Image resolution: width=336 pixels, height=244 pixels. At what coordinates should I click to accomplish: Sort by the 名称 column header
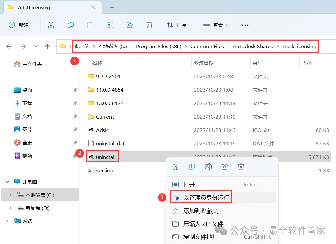click(97, 63)
